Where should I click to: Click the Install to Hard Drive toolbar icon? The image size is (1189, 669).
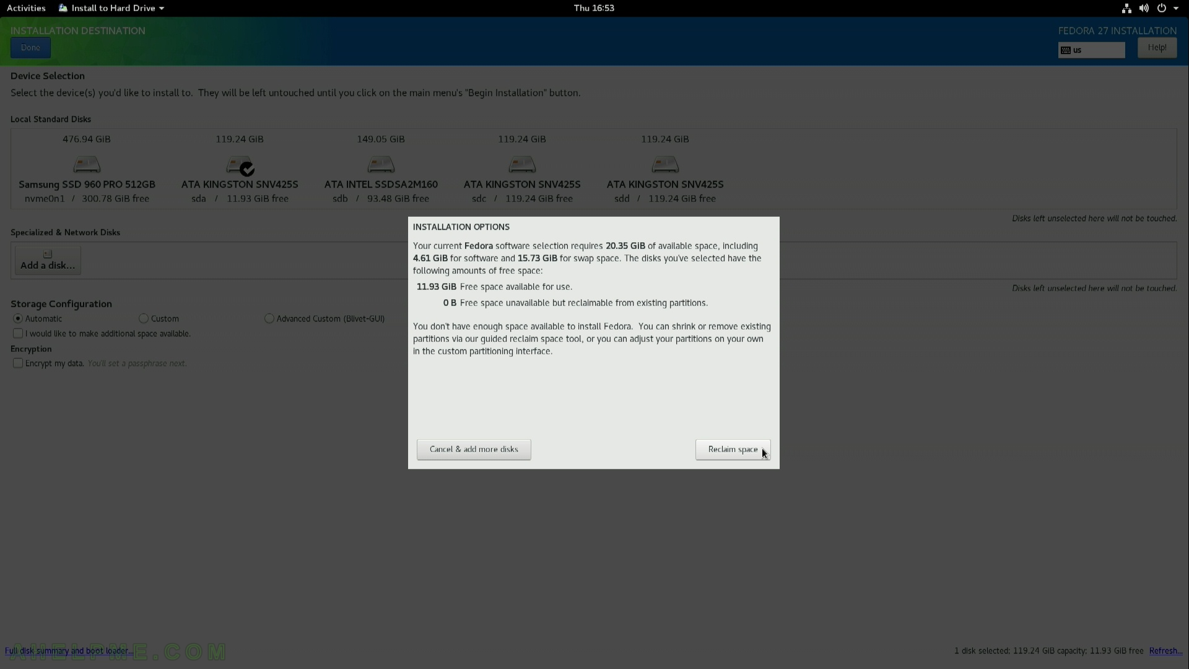(63, 7)
